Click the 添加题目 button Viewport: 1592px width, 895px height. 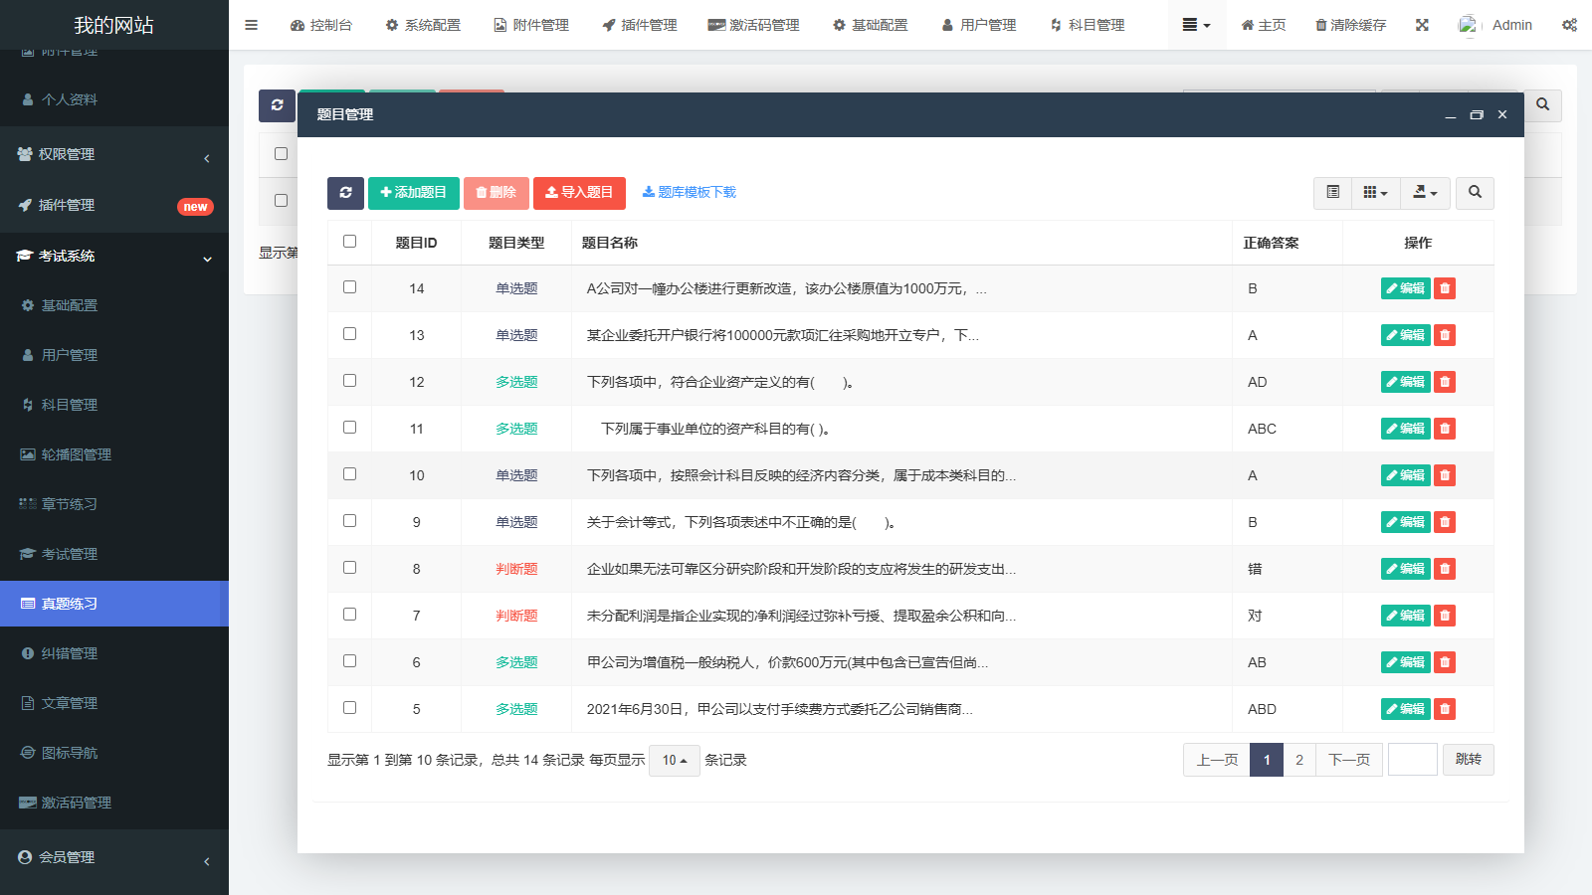point(413,193)
